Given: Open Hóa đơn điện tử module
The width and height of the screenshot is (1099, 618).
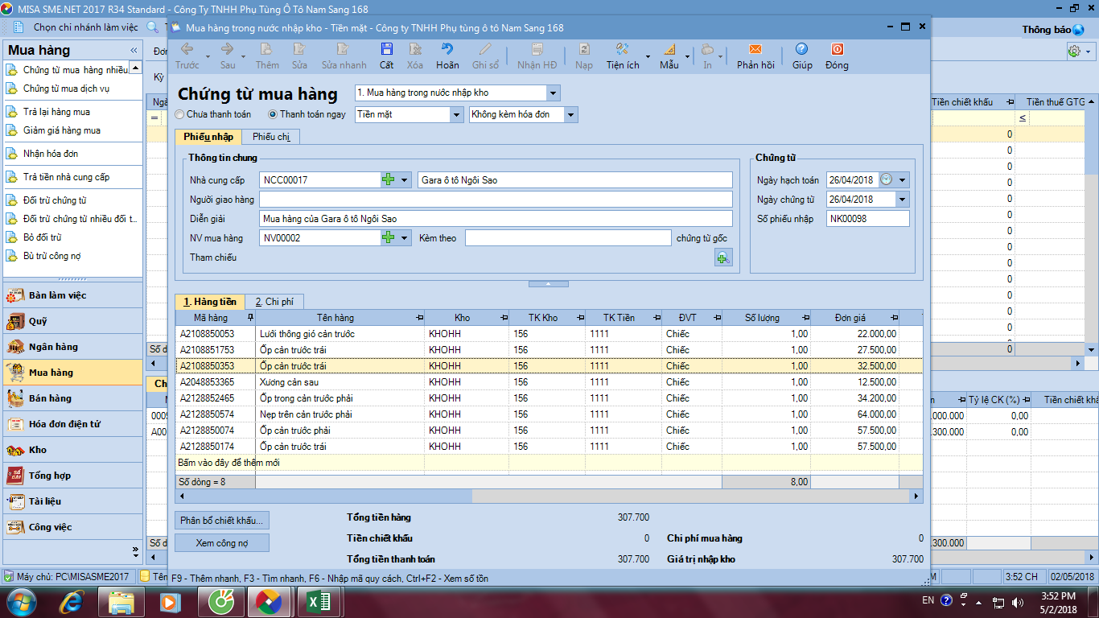Looking at the screenshot, I should (x=72, y=424).
